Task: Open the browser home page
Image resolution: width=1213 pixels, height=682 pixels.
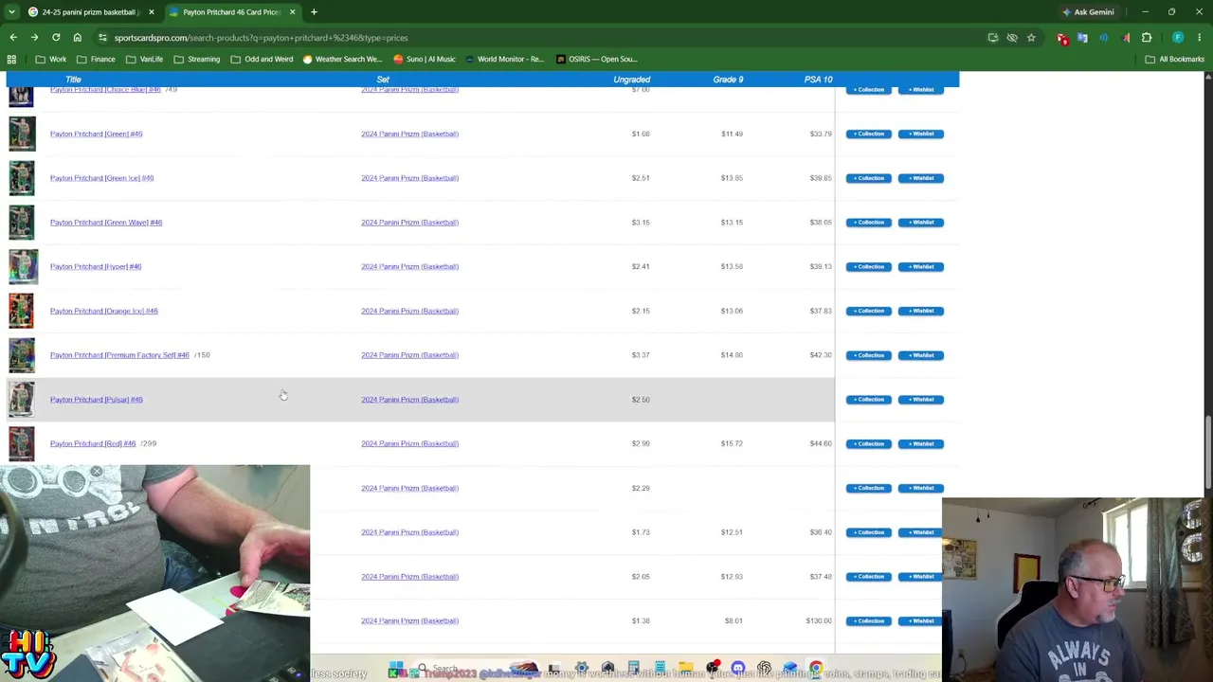Action: (x=77, y=38)
